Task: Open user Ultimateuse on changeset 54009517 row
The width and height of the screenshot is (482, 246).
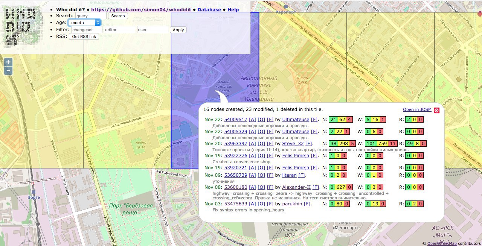Action: pos(296,120)
